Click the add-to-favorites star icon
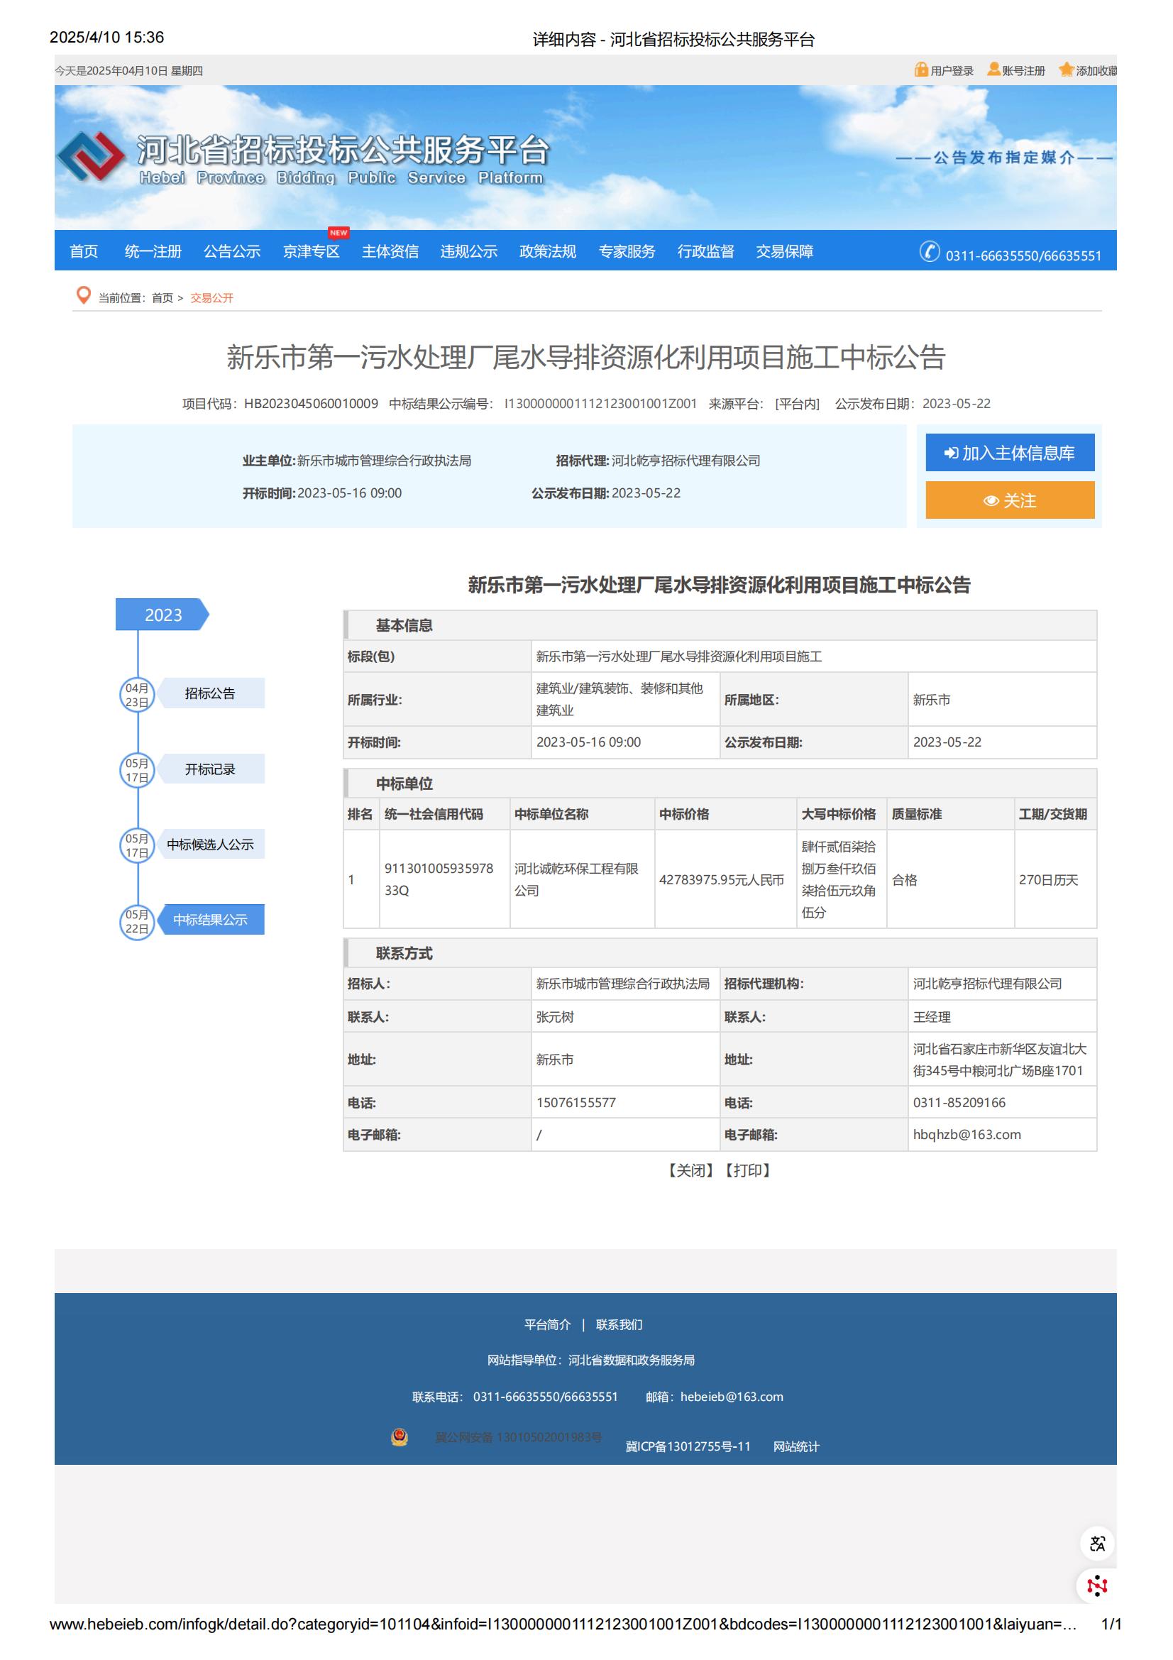The height and width of the screenshot is (1660, 1173). pyautogui.click(x=1065, y=70)
